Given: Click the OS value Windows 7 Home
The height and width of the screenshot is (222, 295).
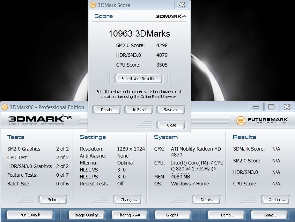Looking at the screenshot, I should [x=190, y=184].
